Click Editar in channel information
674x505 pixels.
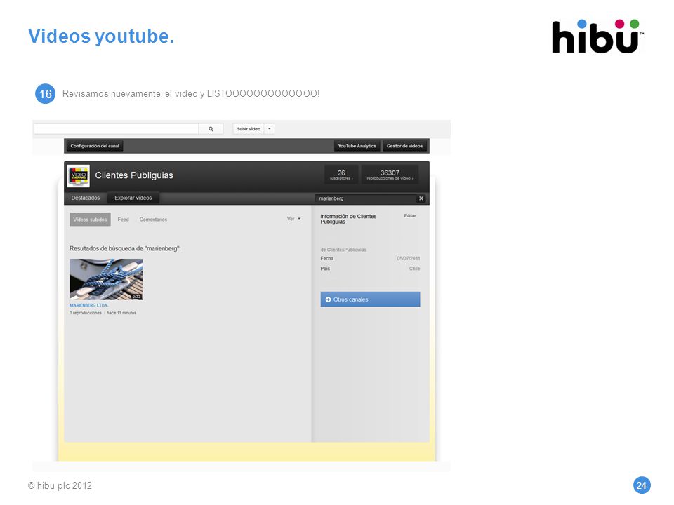[409, 215]
